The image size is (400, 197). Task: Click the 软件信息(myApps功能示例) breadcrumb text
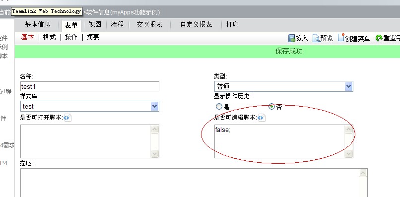point(123,12)
